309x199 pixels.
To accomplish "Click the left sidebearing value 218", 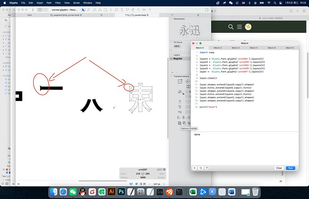I will tap(138, 174).
